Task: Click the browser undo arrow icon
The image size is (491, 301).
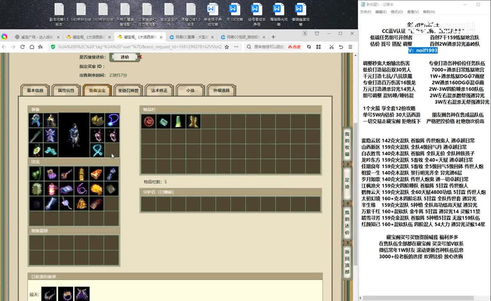Action: (x=341, y=47)
